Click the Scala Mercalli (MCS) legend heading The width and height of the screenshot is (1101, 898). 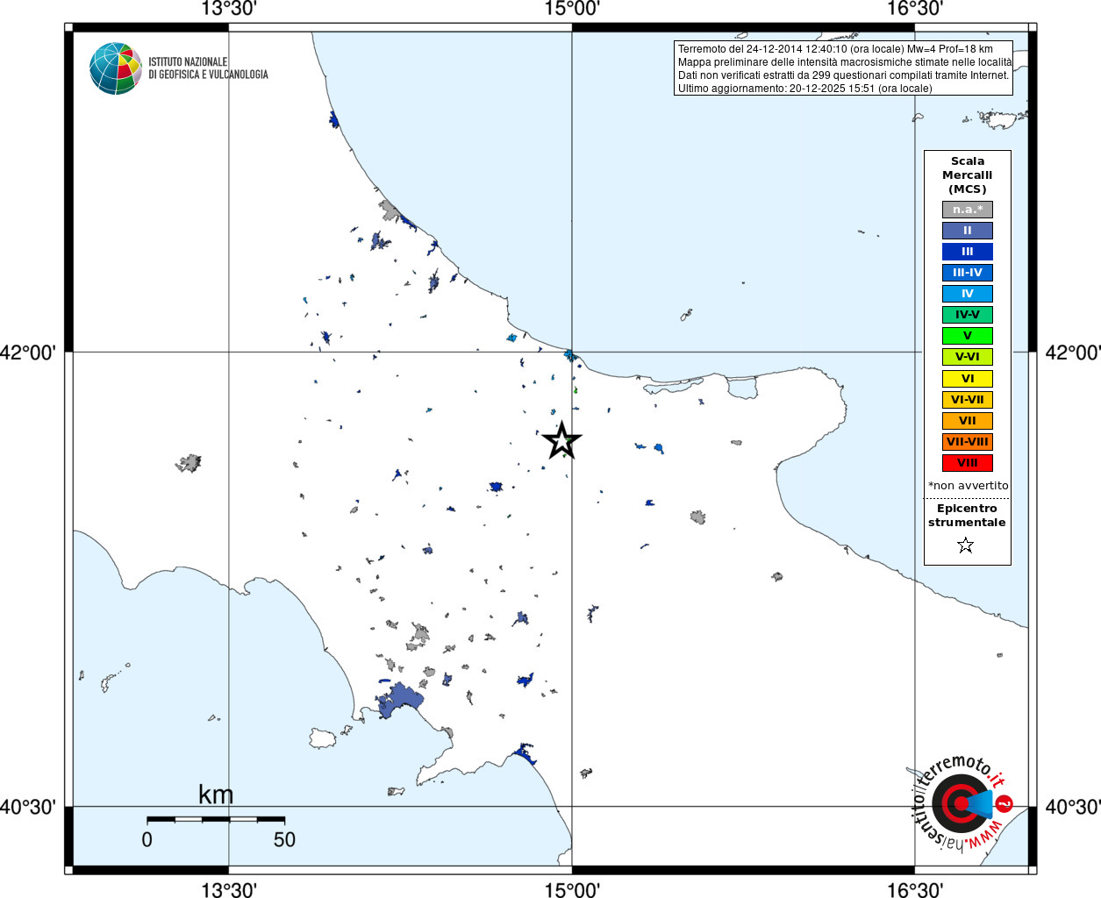point(967,175)
